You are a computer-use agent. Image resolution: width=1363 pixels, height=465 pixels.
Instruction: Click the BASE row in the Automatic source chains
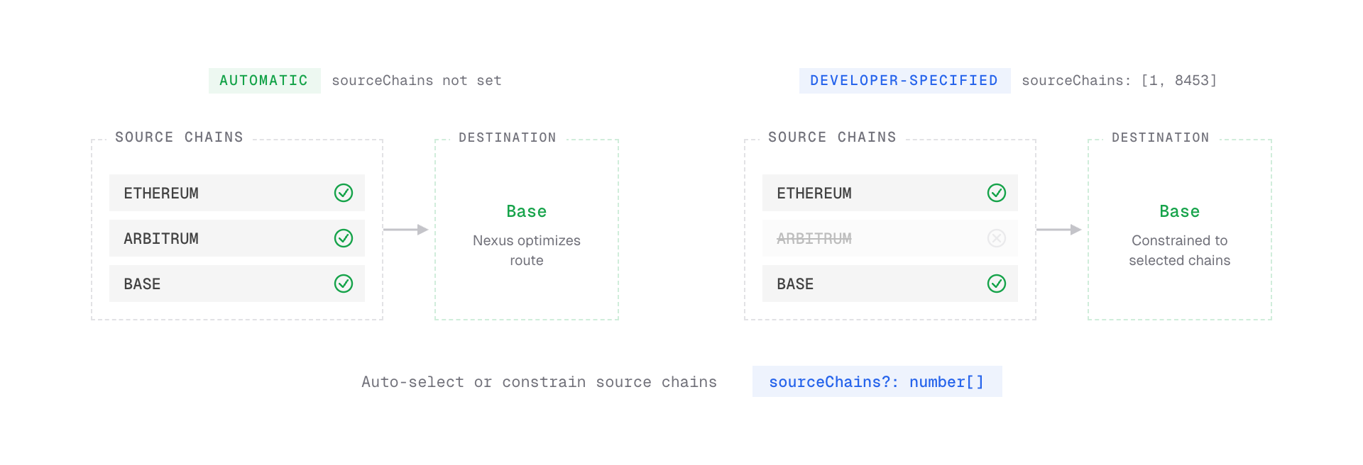point(237,284)
